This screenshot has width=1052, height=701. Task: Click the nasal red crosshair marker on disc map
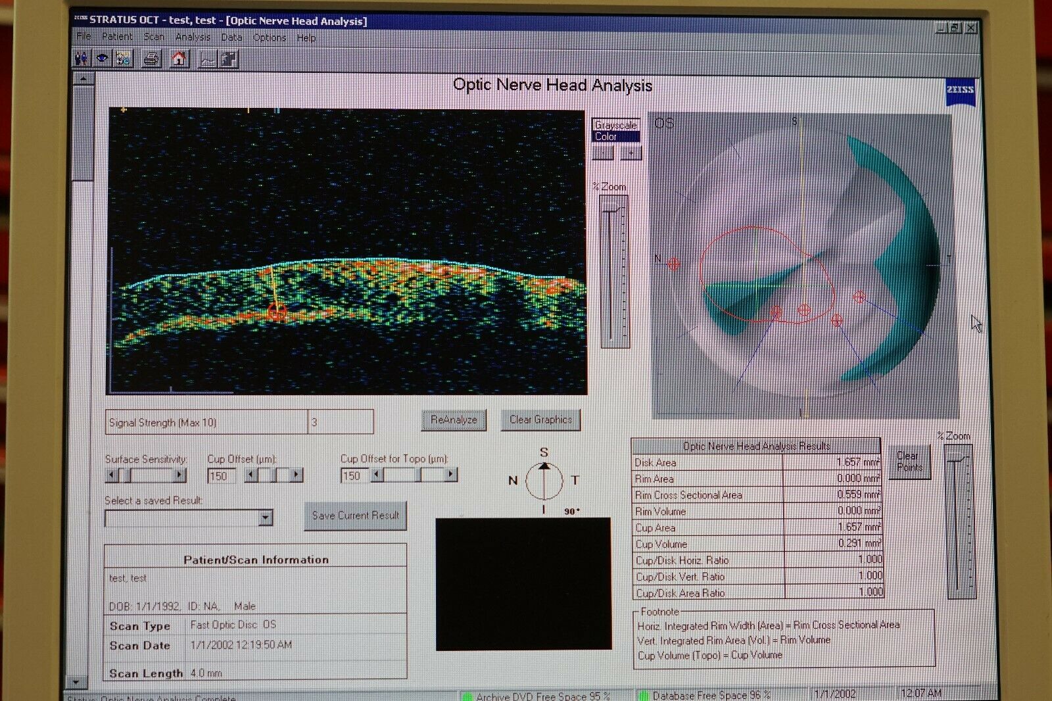tap(673, 264)
